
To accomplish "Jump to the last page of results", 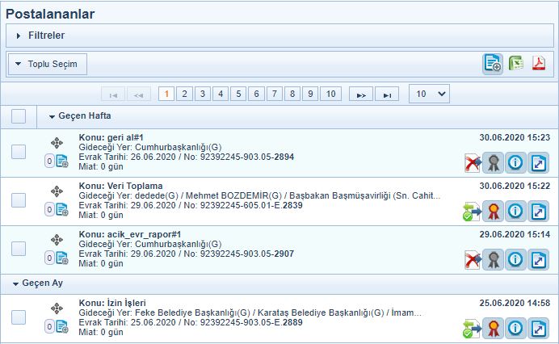I will pos(387,94).
